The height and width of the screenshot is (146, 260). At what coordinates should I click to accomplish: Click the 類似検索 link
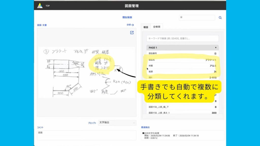(x=127, y=17)
